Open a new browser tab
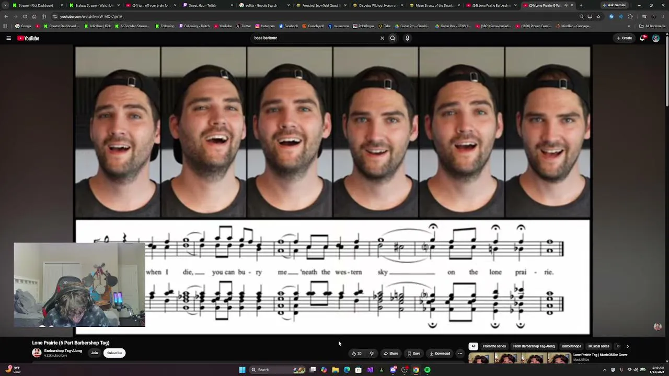This screenshot has height=376, width=669. coord(581,5)
